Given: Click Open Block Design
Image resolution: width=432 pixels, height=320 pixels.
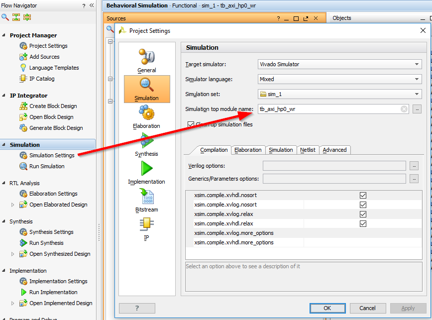Looking at the screenshot, I should (x=51, y=117).
